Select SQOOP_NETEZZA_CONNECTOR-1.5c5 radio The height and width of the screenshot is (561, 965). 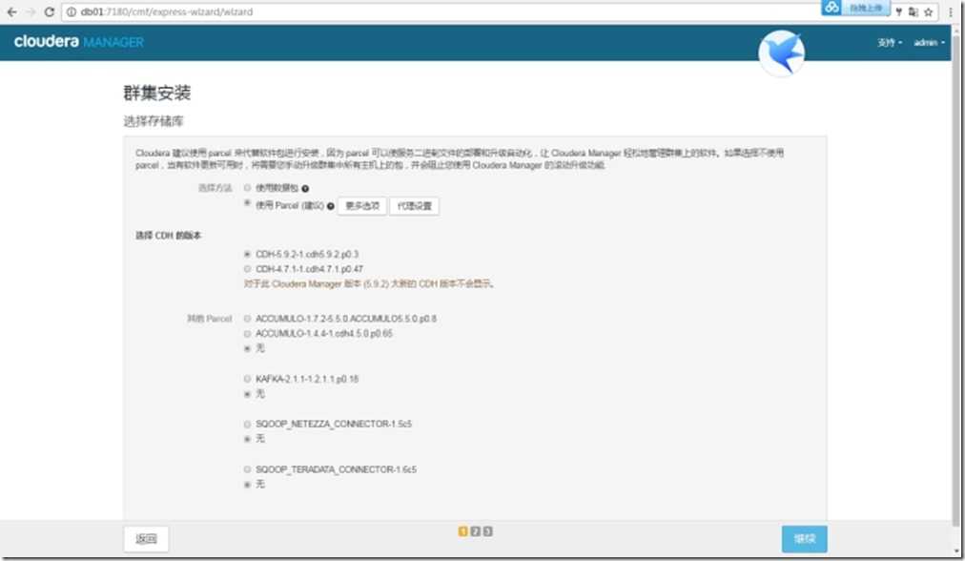pos(247,425)
